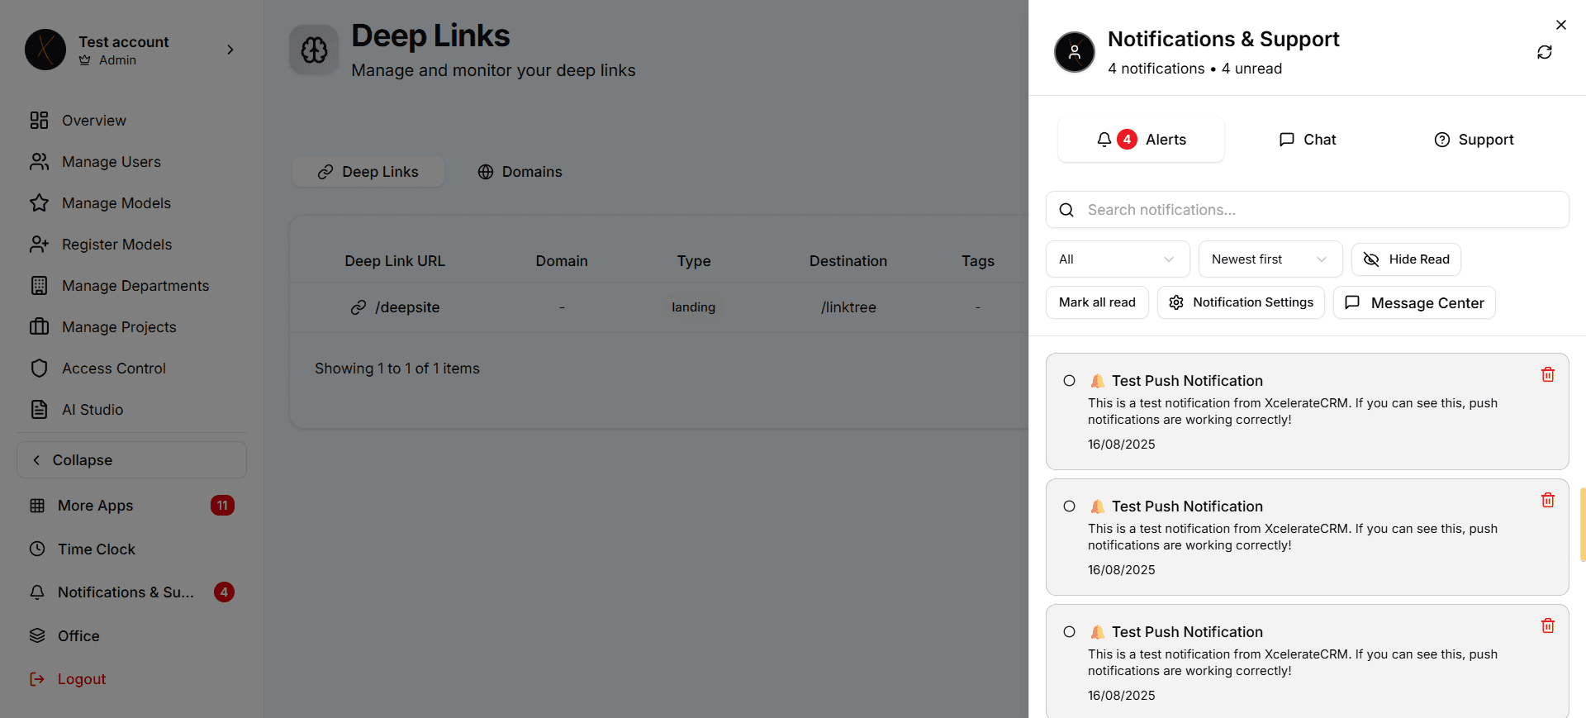Expand the Test account switcher chevron
Viewport: 1586px width, 718px height.
coord(230,50)
